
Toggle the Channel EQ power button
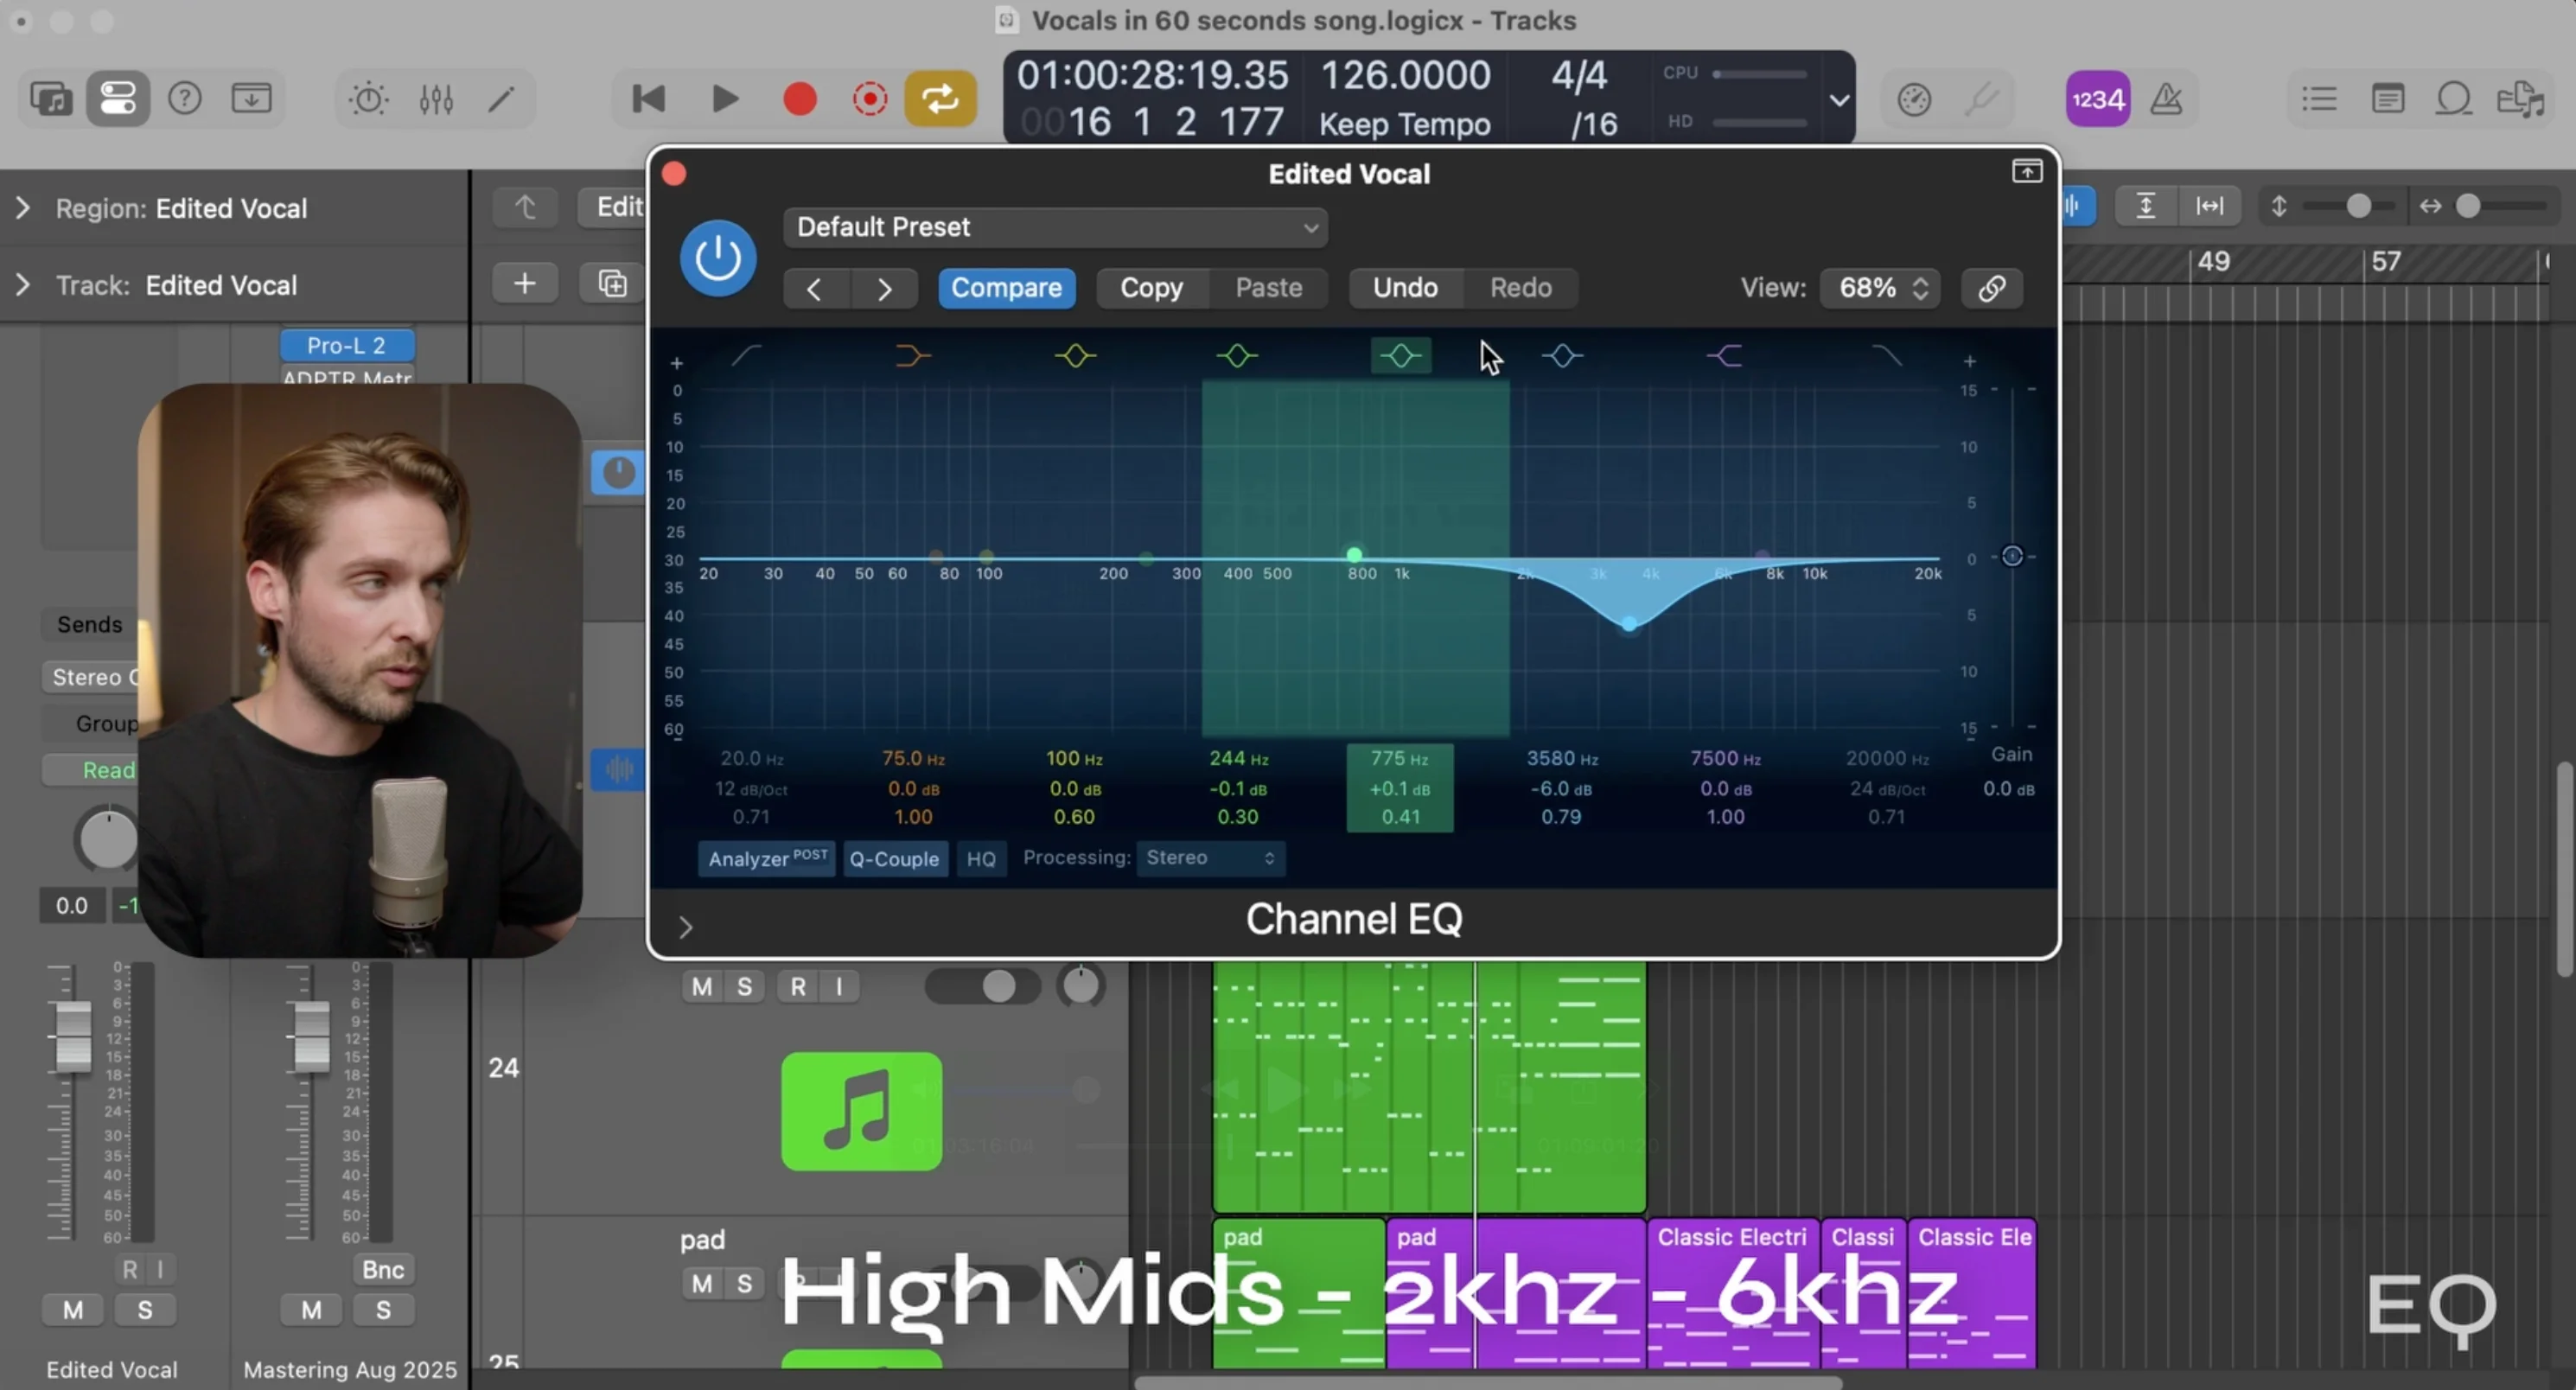(717, 257)
